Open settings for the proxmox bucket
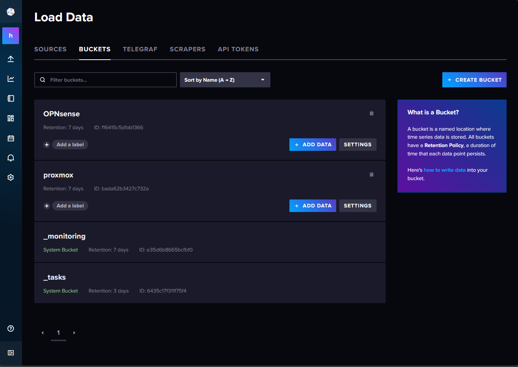 [x=358, y=206]
